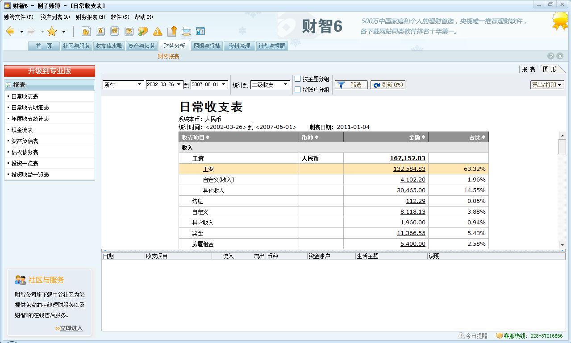571x343 pixels.
Task: Open the 132,584.83 amount link
Action: tap(409, 169)
